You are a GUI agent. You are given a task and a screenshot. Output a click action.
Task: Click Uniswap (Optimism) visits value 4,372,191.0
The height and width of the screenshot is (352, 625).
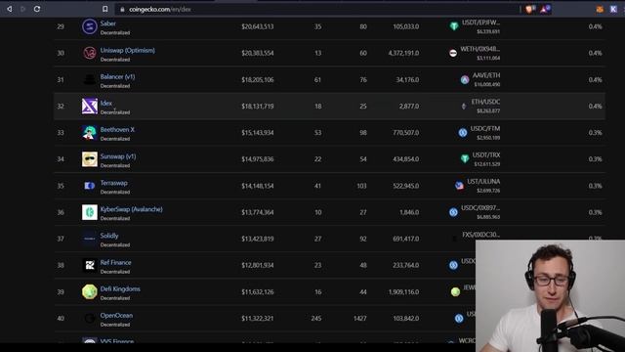tap(403, 53)
